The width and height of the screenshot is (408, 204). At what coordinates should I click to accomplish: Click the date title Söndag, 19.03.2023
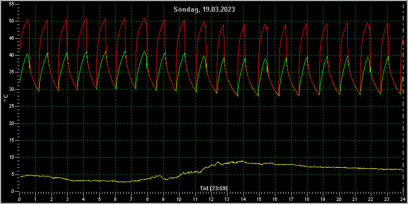click(x=205, y=10)
